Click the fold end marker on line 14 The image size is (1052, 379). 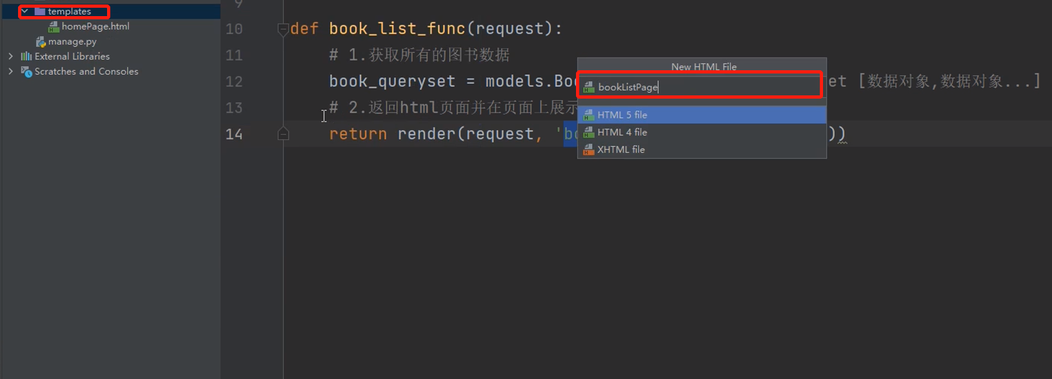[x=283, y=134]
